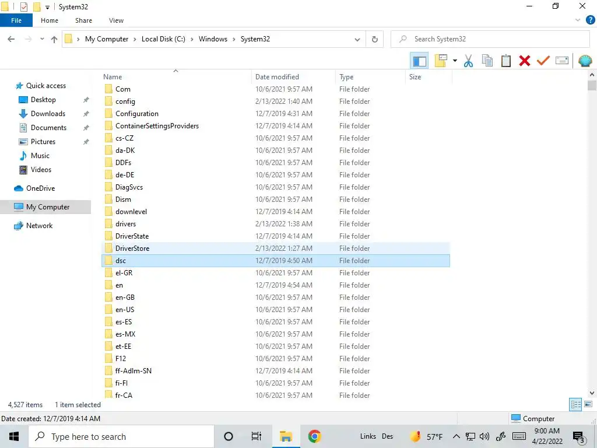Click the Copy icon in toolbar
Viewport: 597px width, 448px height.
pyautogui.click(x=487, y=61)
